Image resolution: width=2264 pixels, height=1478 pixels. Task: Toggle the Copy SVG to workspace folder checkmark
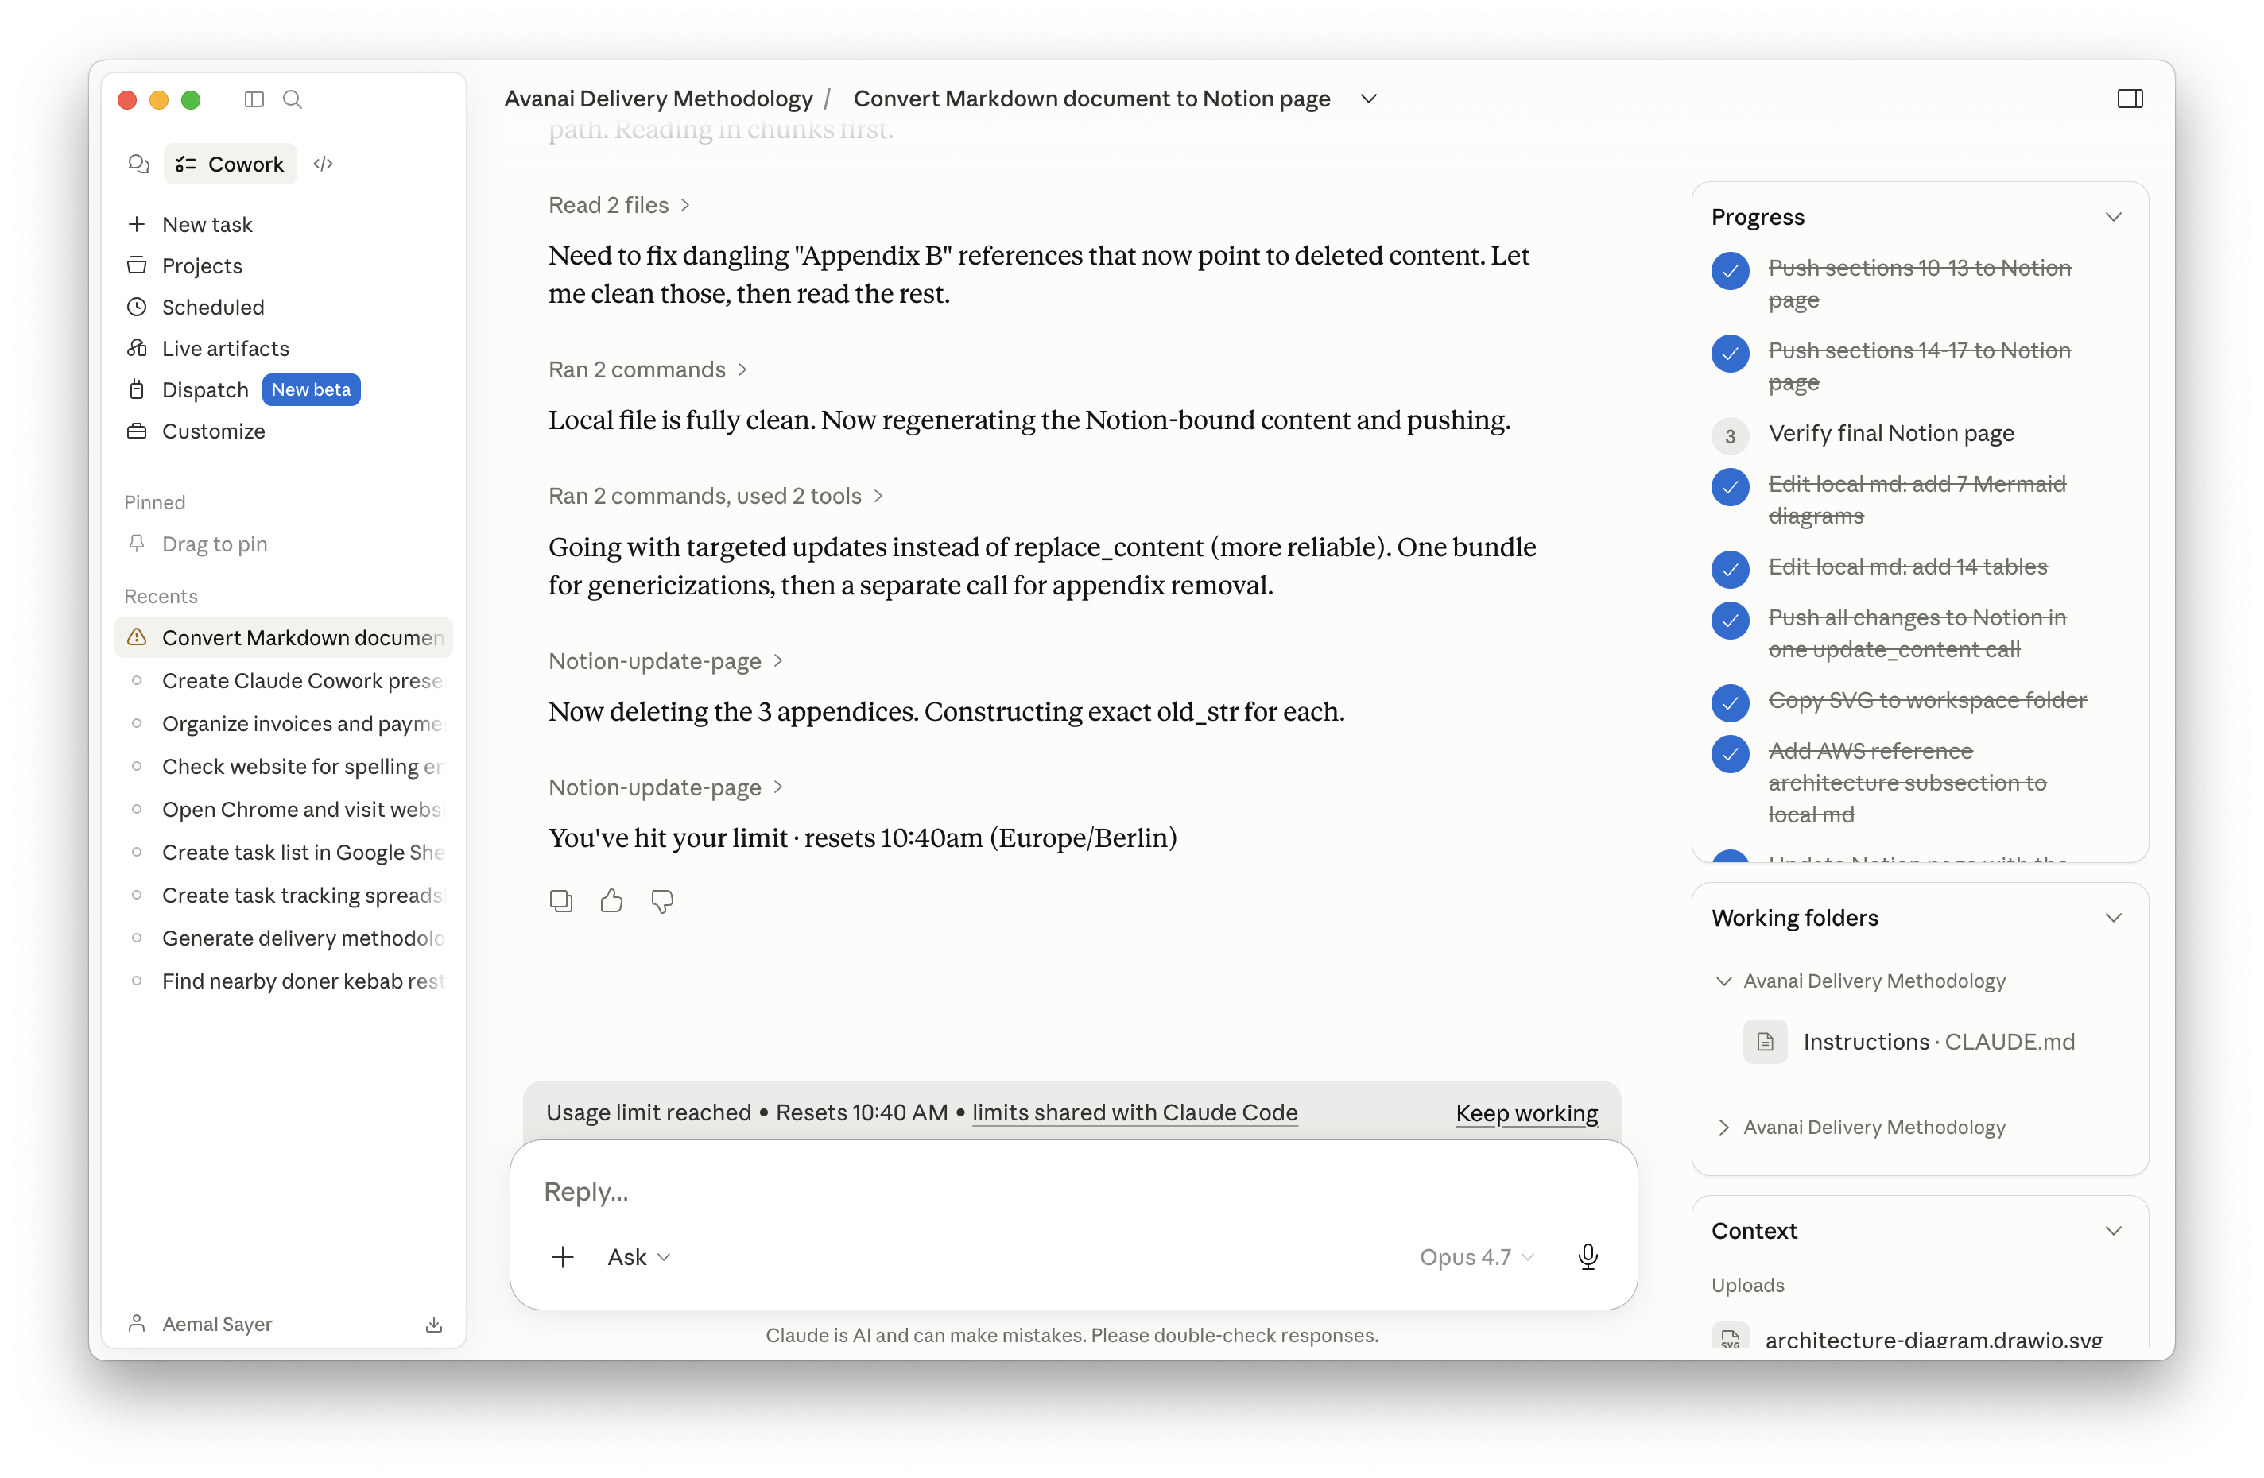pyautogui.click(x=1729, y=702)
